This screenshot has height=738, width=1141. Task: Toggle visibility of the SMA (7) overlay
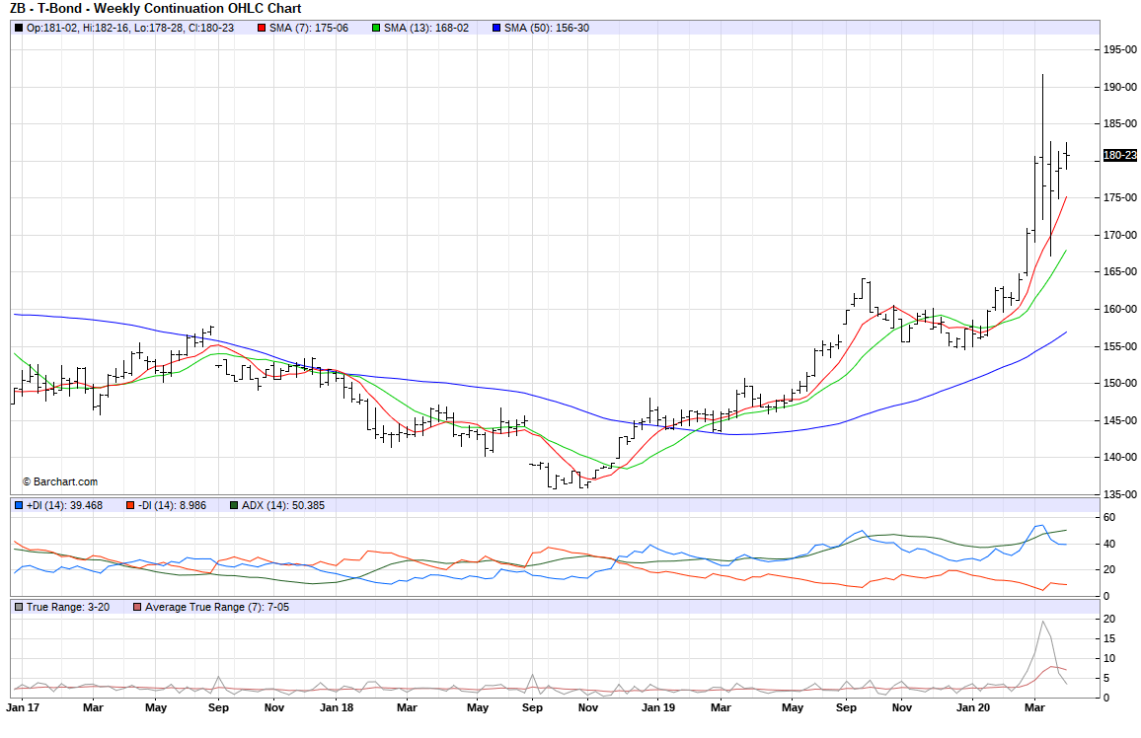coord(263,28)
